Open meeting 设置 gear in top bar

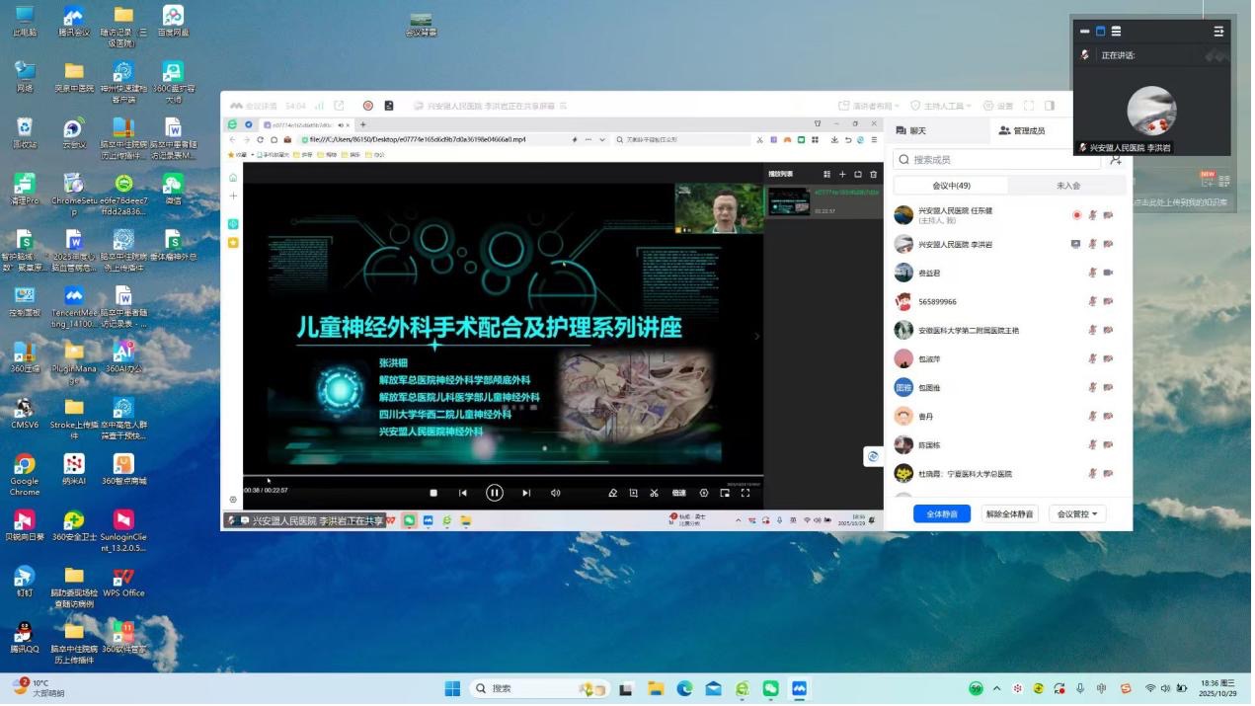pyautogui.click(x=998, y=106)
